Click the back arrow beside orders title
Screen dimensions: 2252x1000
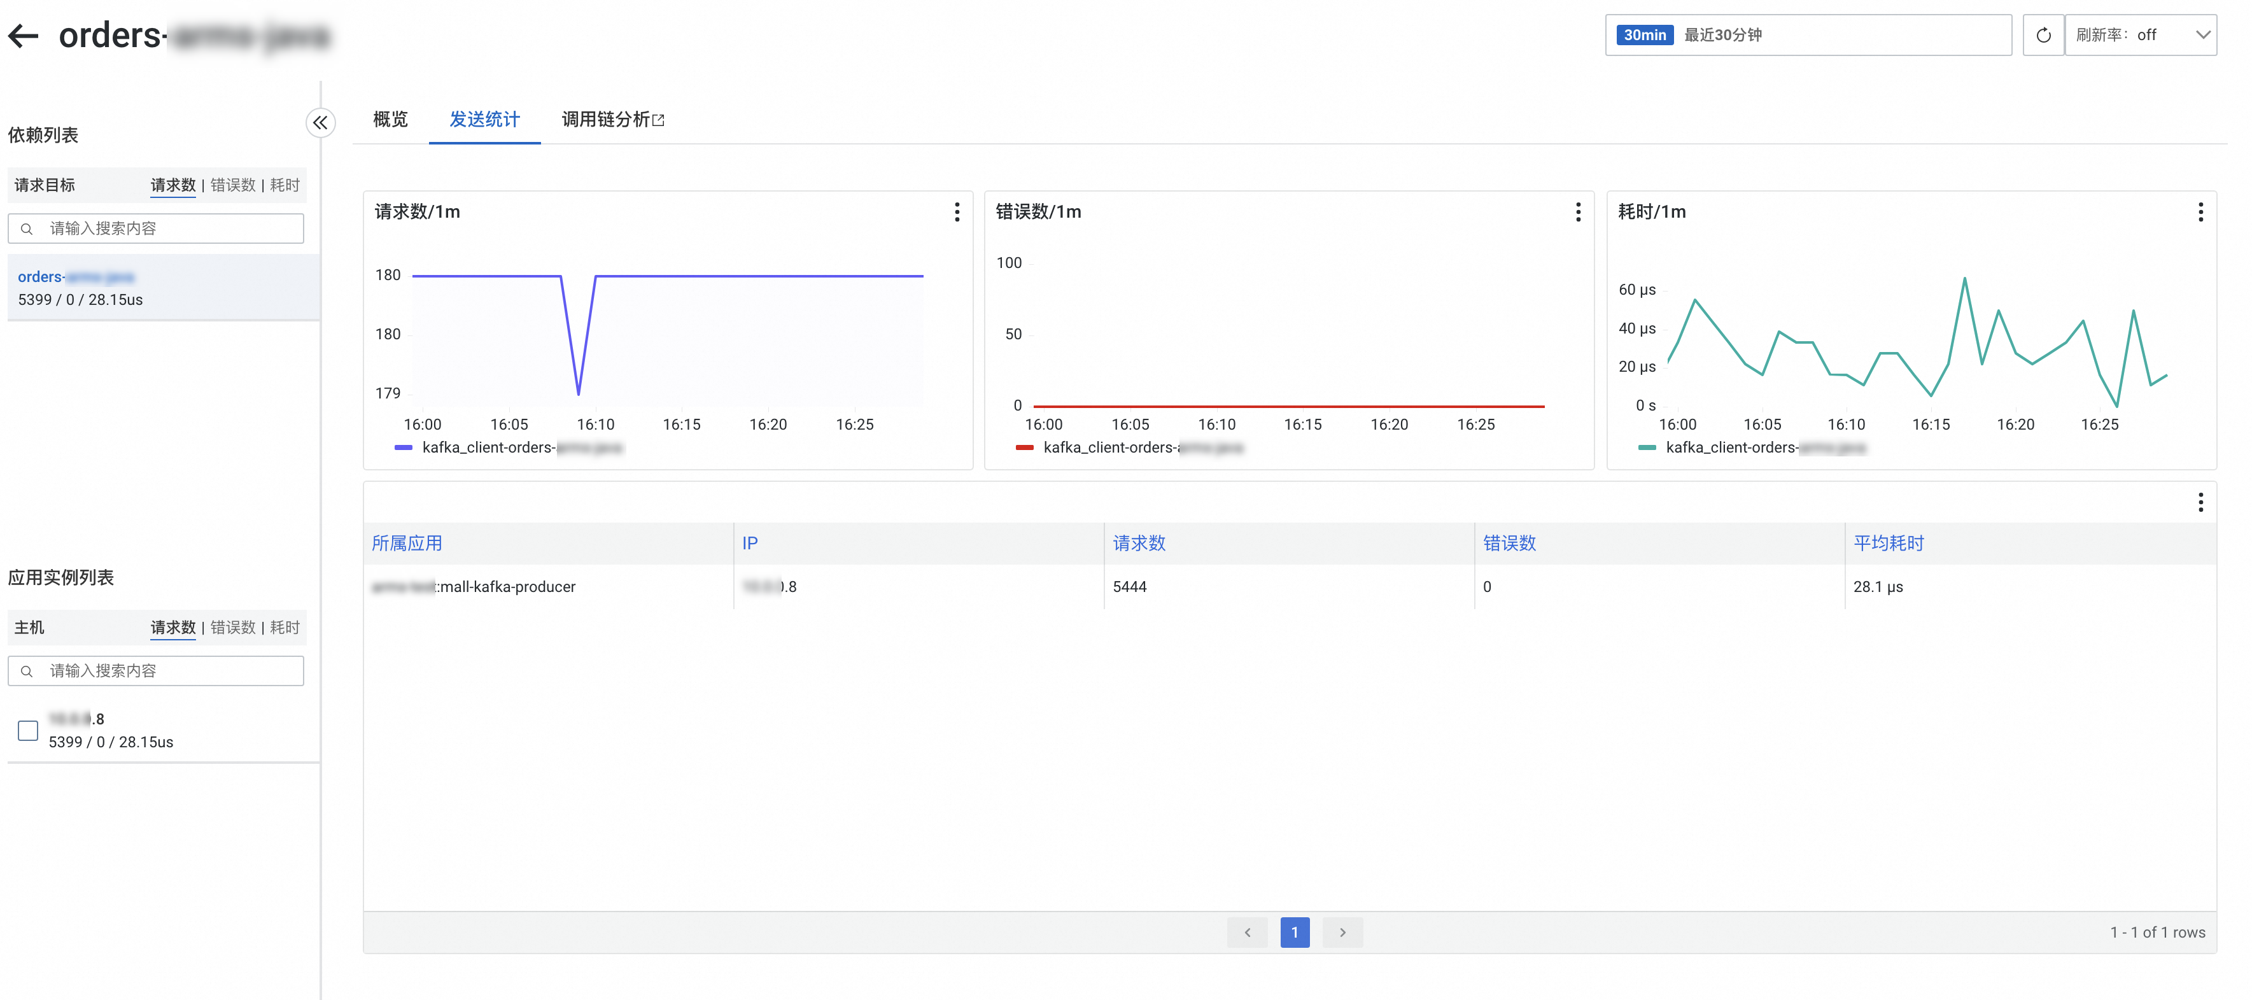(x=24, y=36)
